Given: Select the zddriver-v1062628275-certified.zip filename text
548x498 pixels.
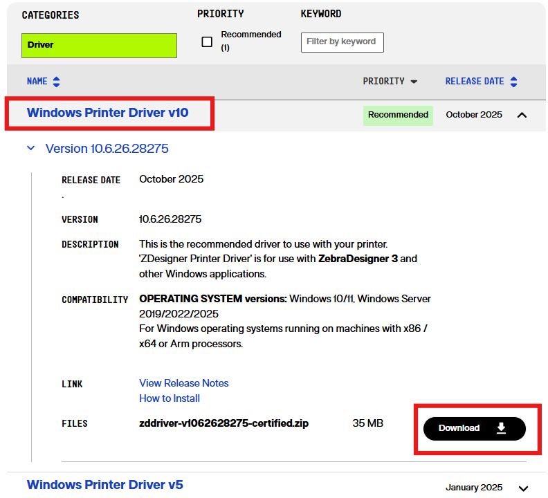Looking at the screenshot, I should tap(223, 423).
